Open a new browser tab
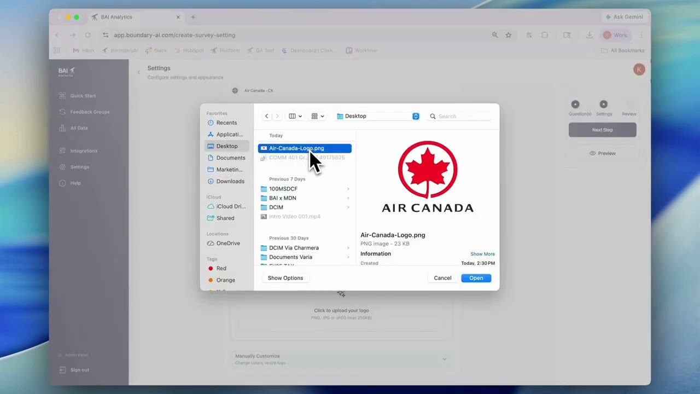Image resolution: width=700 pixels, height=394 pixels. point(193,17)
